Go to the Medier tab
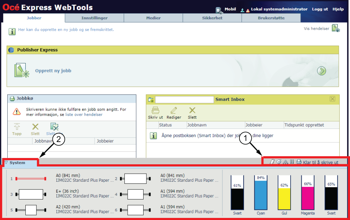Image resolution: width=350 pixels, height=220 pixels. pos(153,18)
